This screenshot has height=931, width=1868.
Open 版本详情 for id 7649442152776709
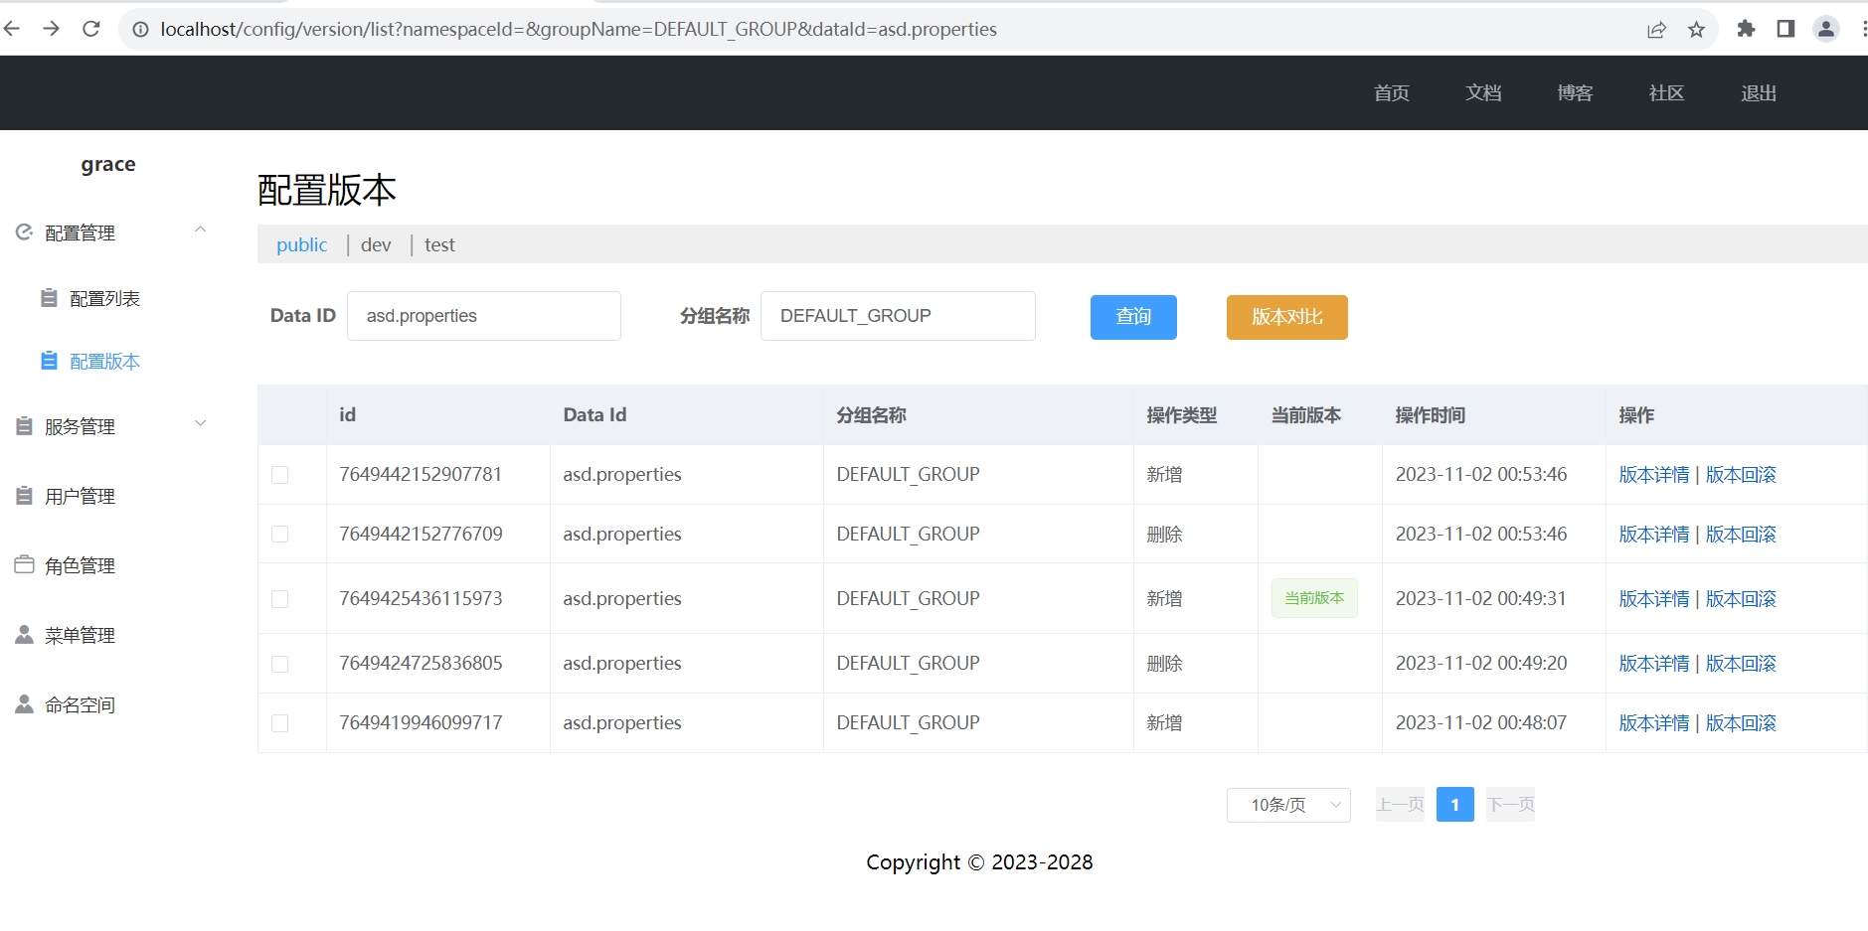(x=1654, y=535)
